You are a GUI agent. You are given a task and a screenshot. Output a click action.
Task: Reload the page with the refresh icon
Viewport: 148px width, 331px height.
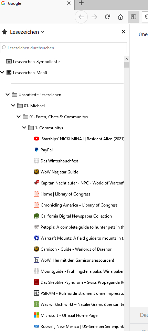click(107, 17)
